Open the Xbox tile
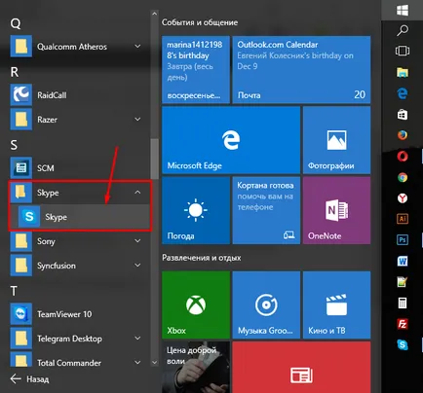The height and width of the screenshot is (393, 423). (x=196, y=304)
